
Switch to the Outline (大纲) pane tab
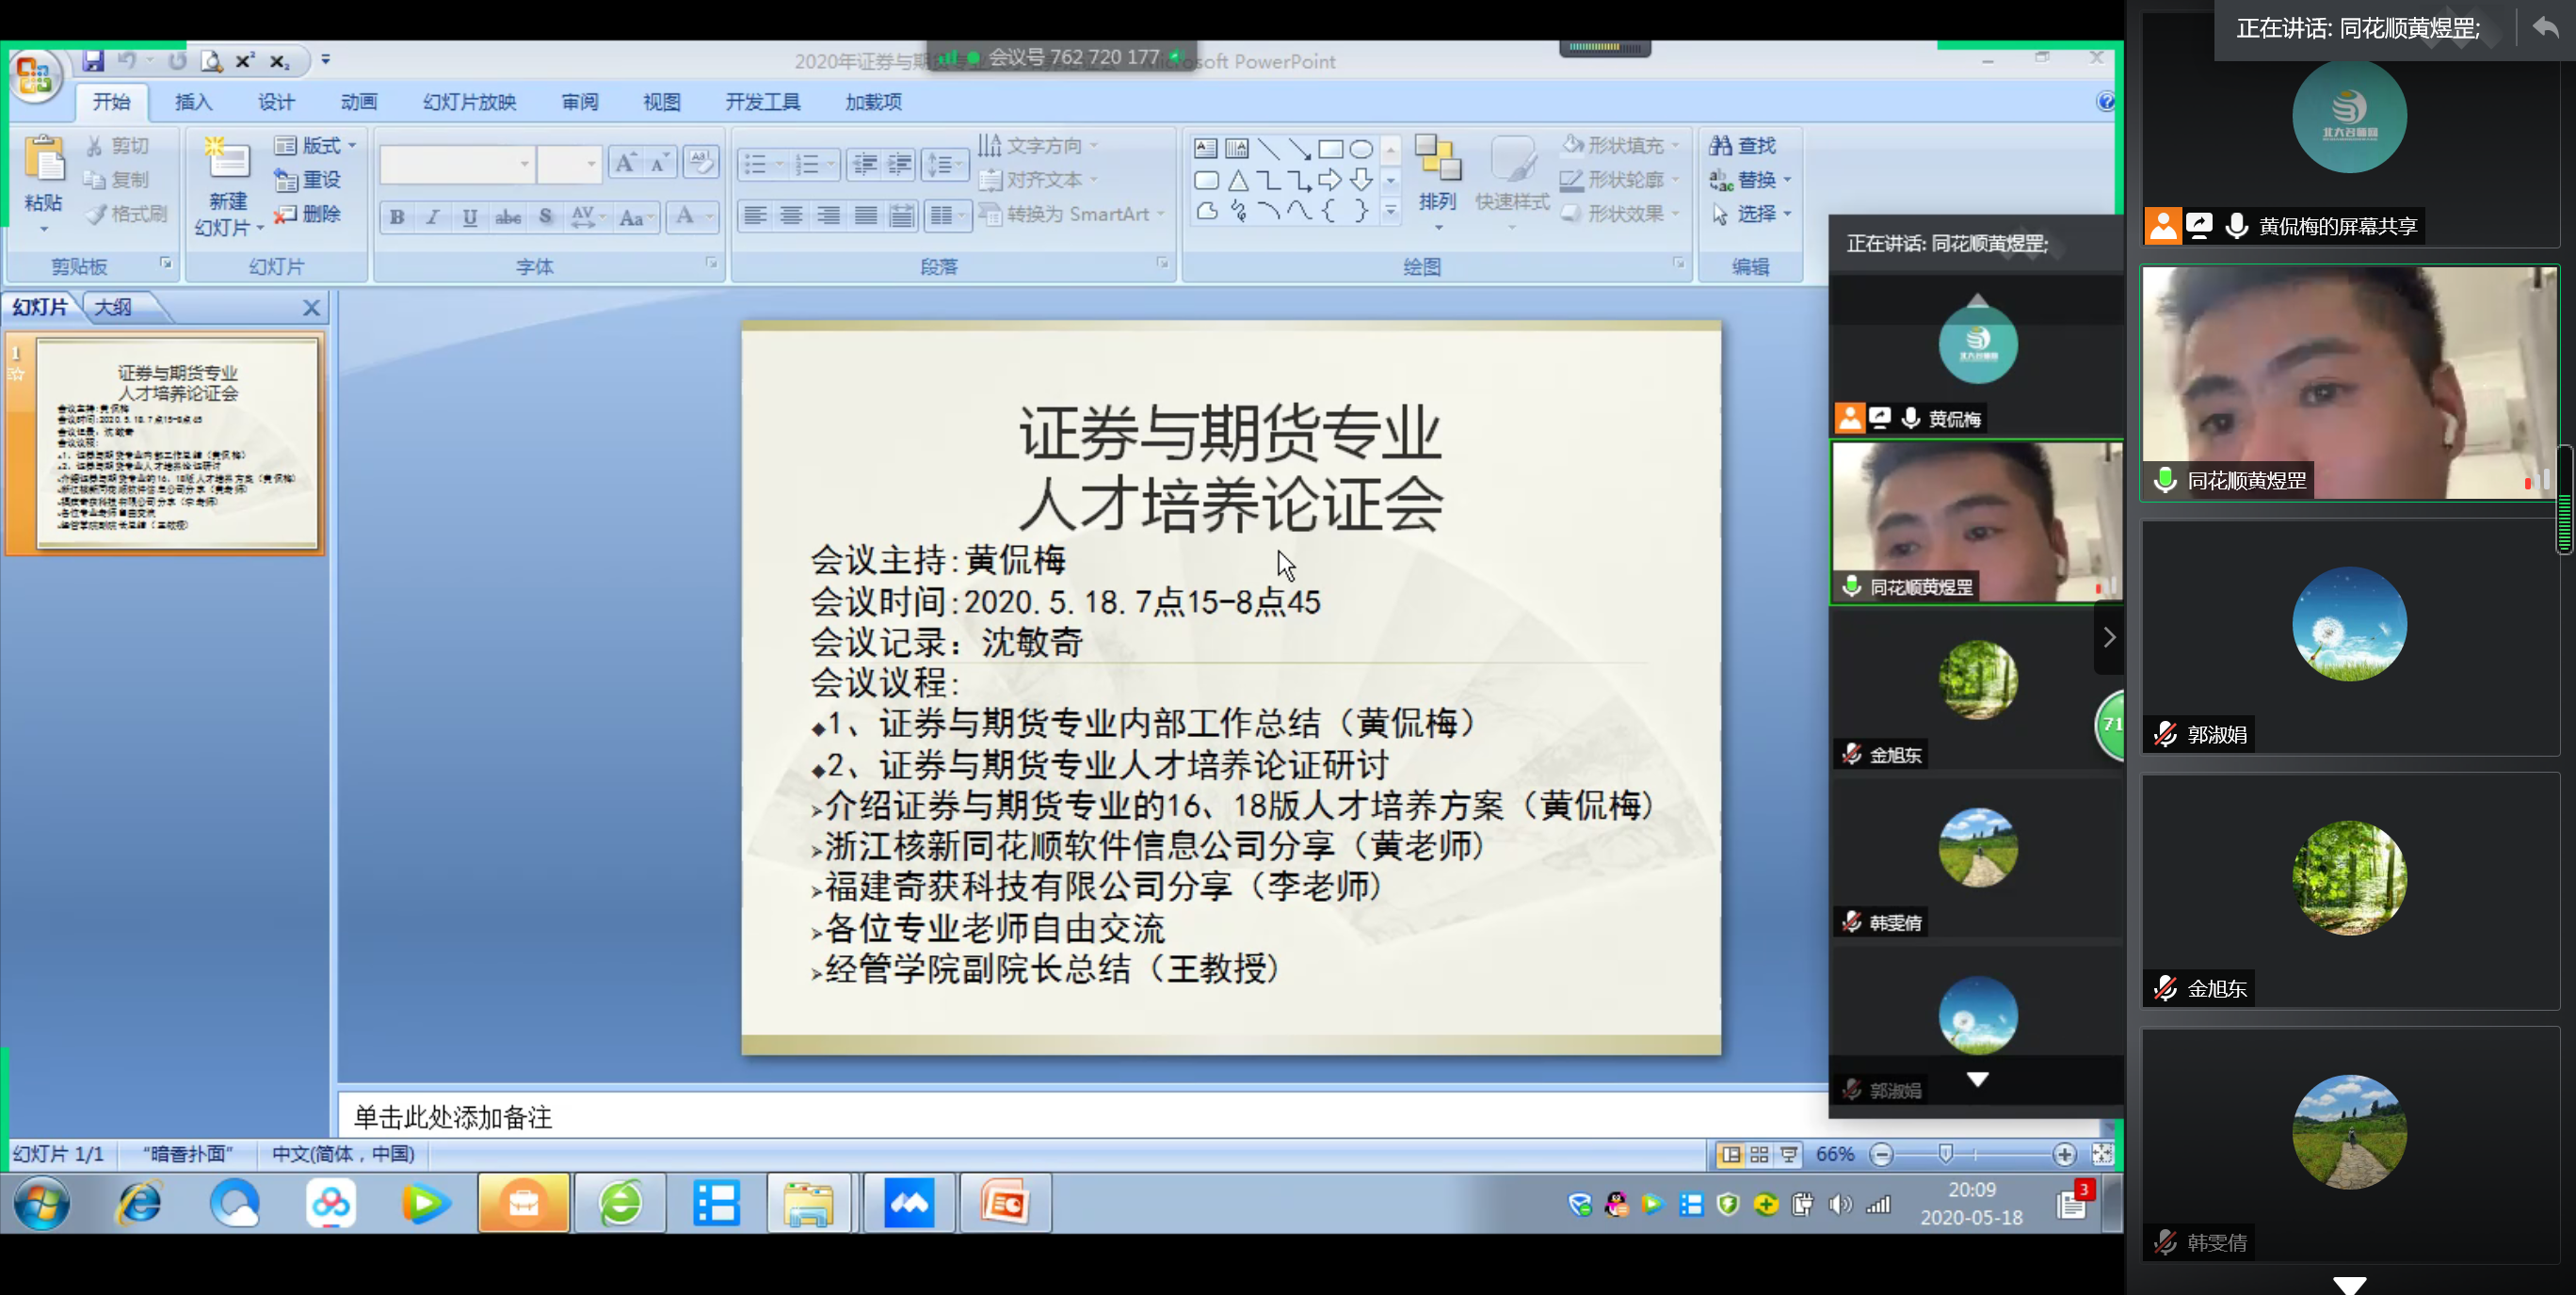click(x=113, y=307)
